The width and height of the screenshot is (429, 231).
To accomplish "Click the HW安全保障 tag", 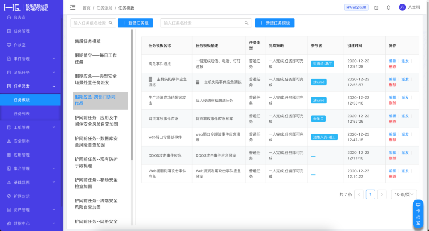I will coord(356,8).
